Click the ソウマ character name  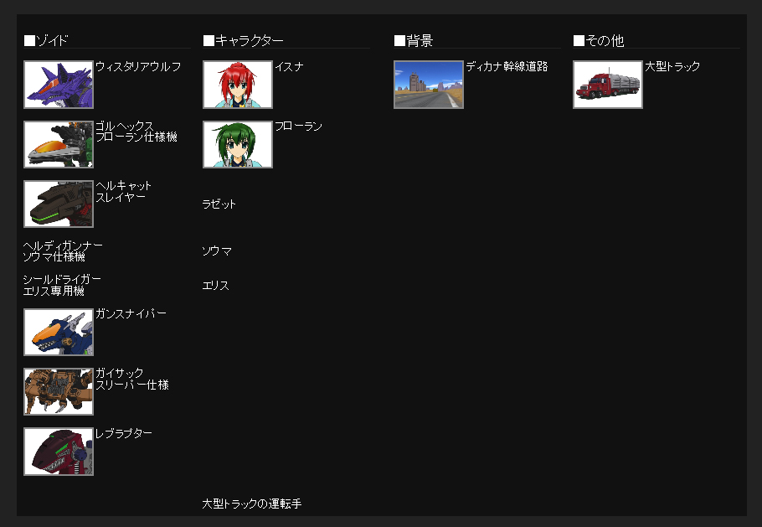pyautogui.click(x=217, y=251)
